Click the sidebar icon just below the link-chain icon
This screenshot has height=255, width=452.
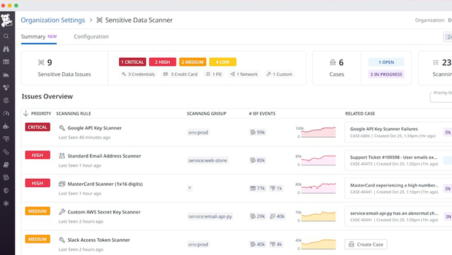pyautogui.click(x=6, y=165)
